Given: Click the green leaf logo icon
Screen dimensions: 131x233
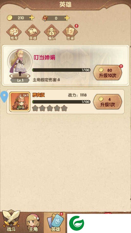Looking at the screenshot, I should [77, 223].
